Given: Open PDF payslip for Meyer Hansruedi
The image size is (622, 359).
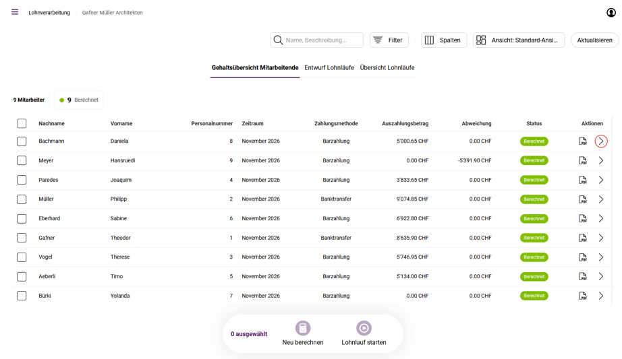Looking at the screenshot, I should (582, 160).
